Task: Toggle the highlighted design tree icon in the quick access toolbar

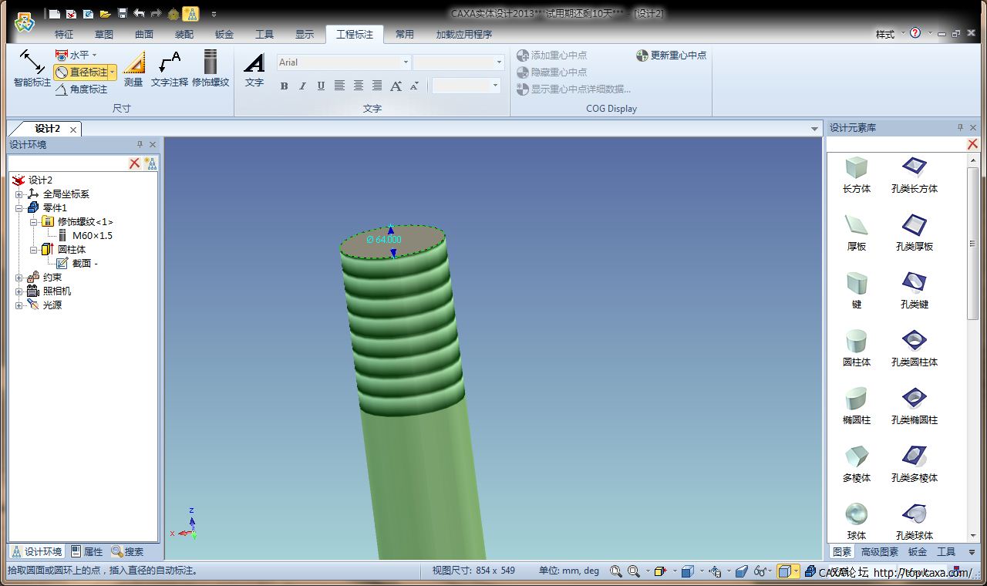Action: click(190, 13)
